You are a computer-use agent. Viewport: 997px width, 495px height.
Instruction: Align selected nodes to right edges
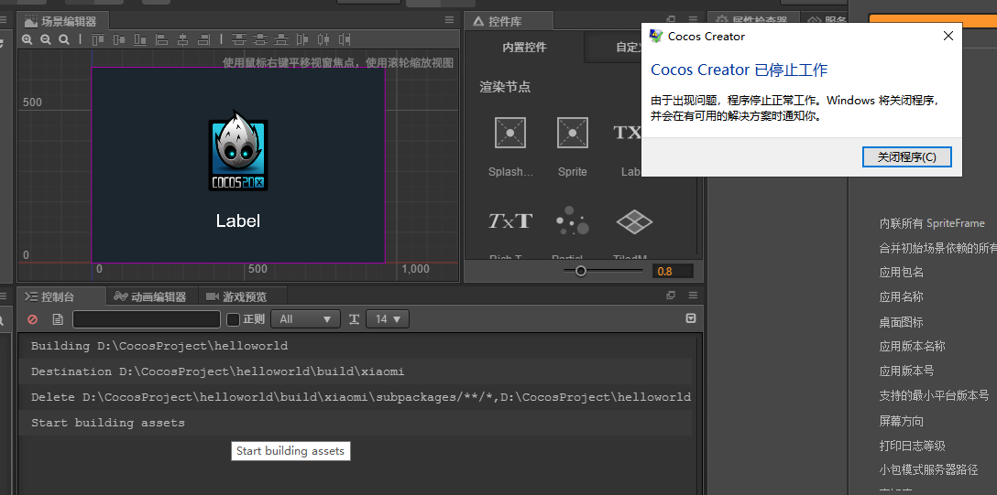pyautogui.click(x=204, y=39)
